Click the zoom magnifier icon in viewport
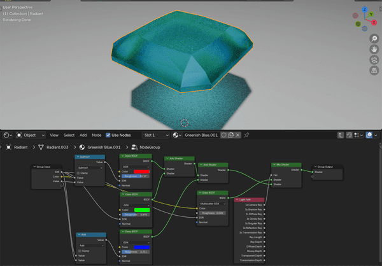The height and width of the screenshot is (266, 382). 374,38
